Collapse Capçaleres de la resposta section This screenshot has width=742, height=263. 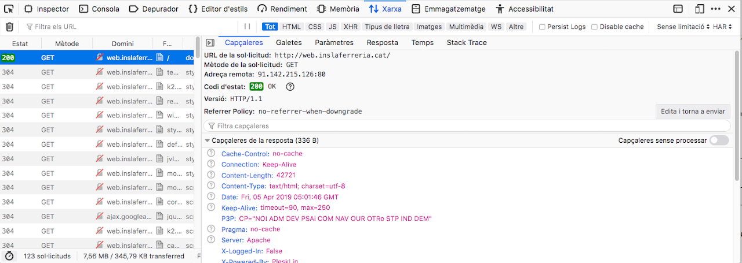(208, 140)
